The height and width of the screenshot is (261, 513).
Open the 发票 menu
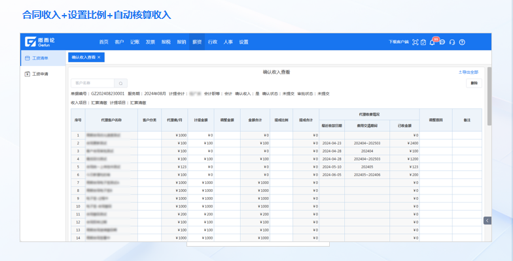point(150,42)
